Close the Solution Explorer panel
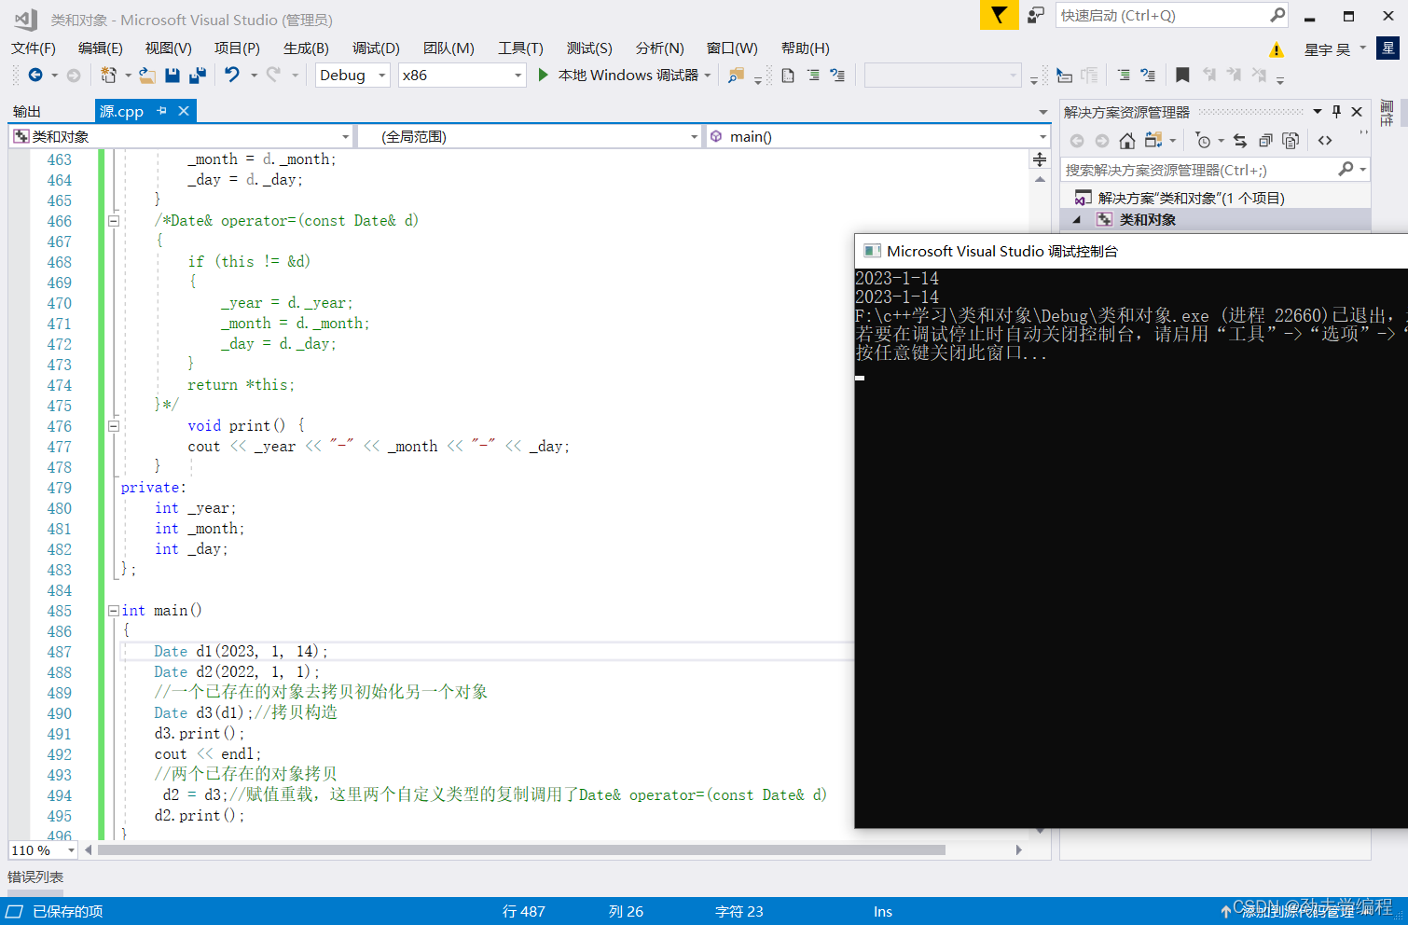Screen dimensions: 1408x925 coord(1357,112)
